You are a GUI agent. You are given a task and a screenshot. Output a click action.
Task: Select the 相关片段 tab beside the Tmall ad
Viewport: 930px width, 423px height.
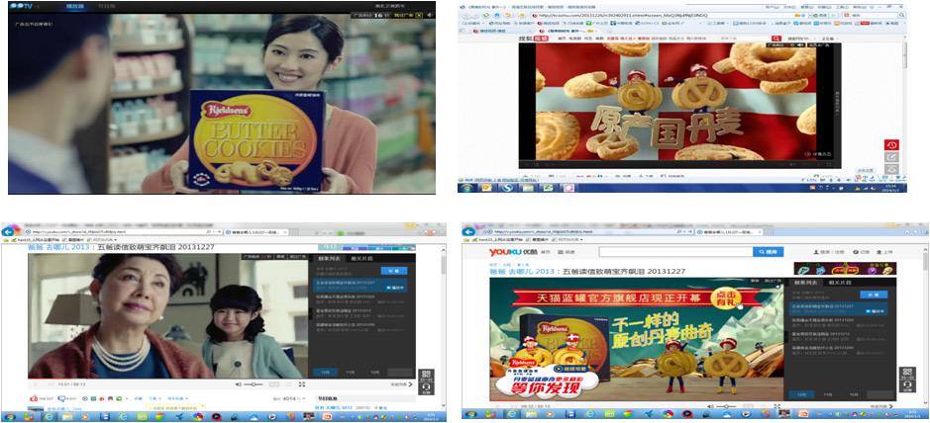click(838, 283)
